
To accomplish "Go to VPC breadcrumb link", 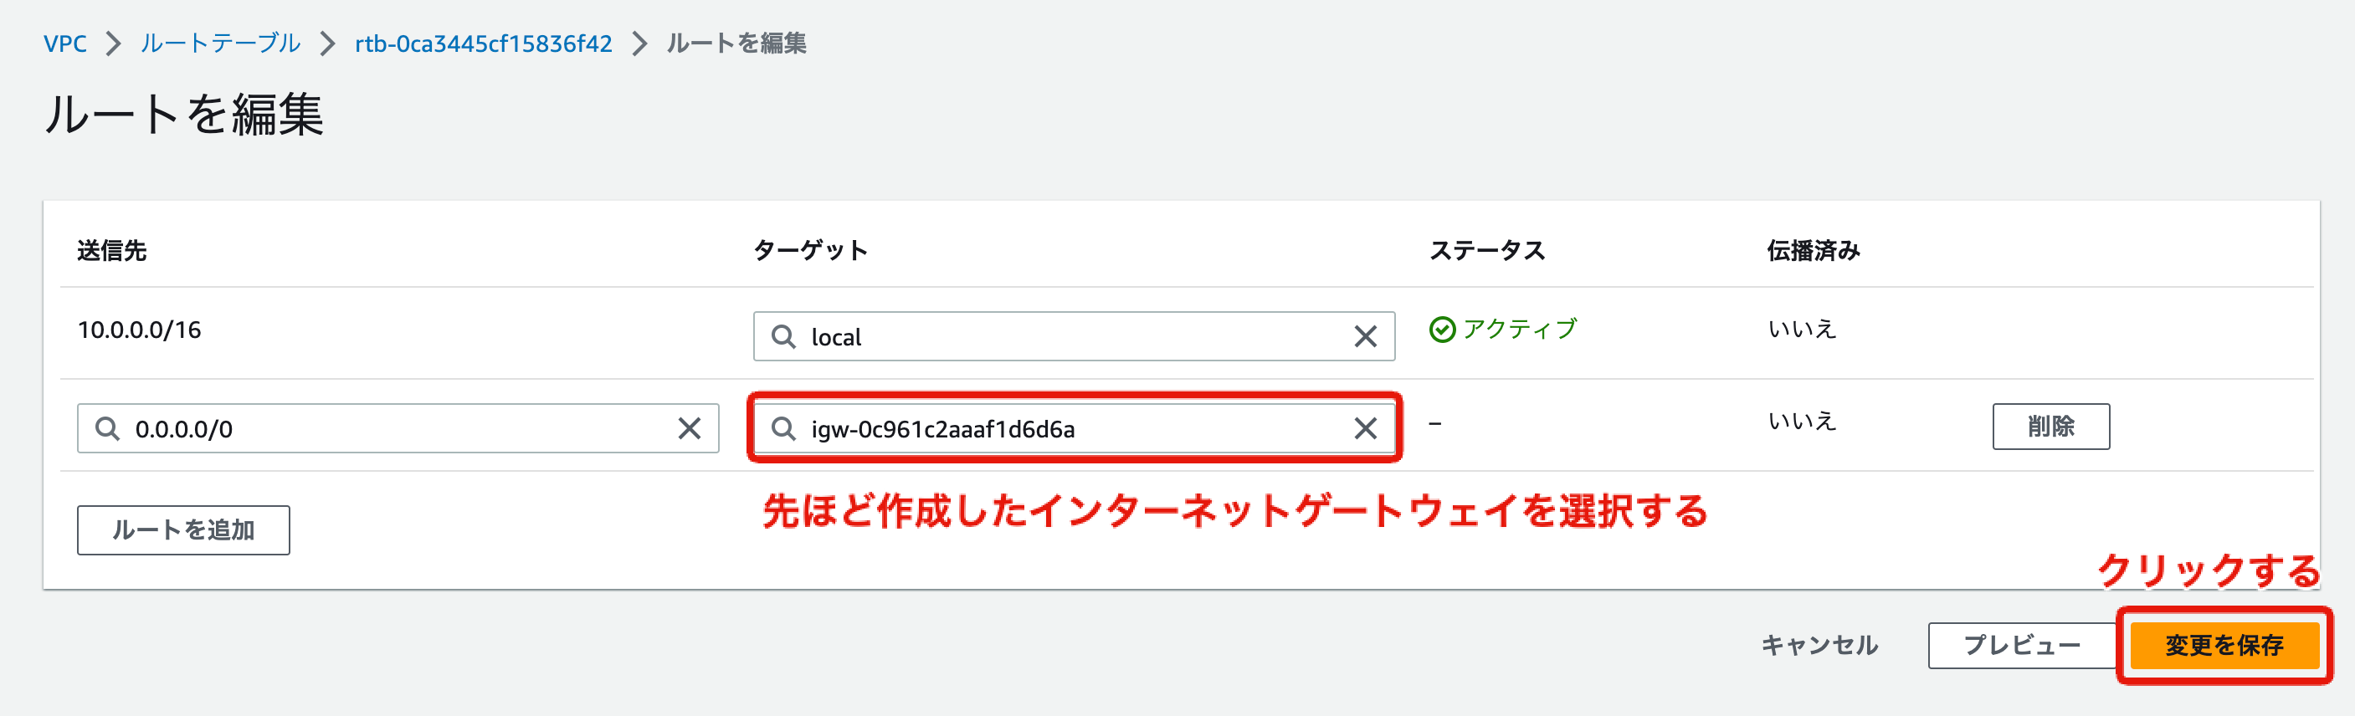I will point(65,43).
